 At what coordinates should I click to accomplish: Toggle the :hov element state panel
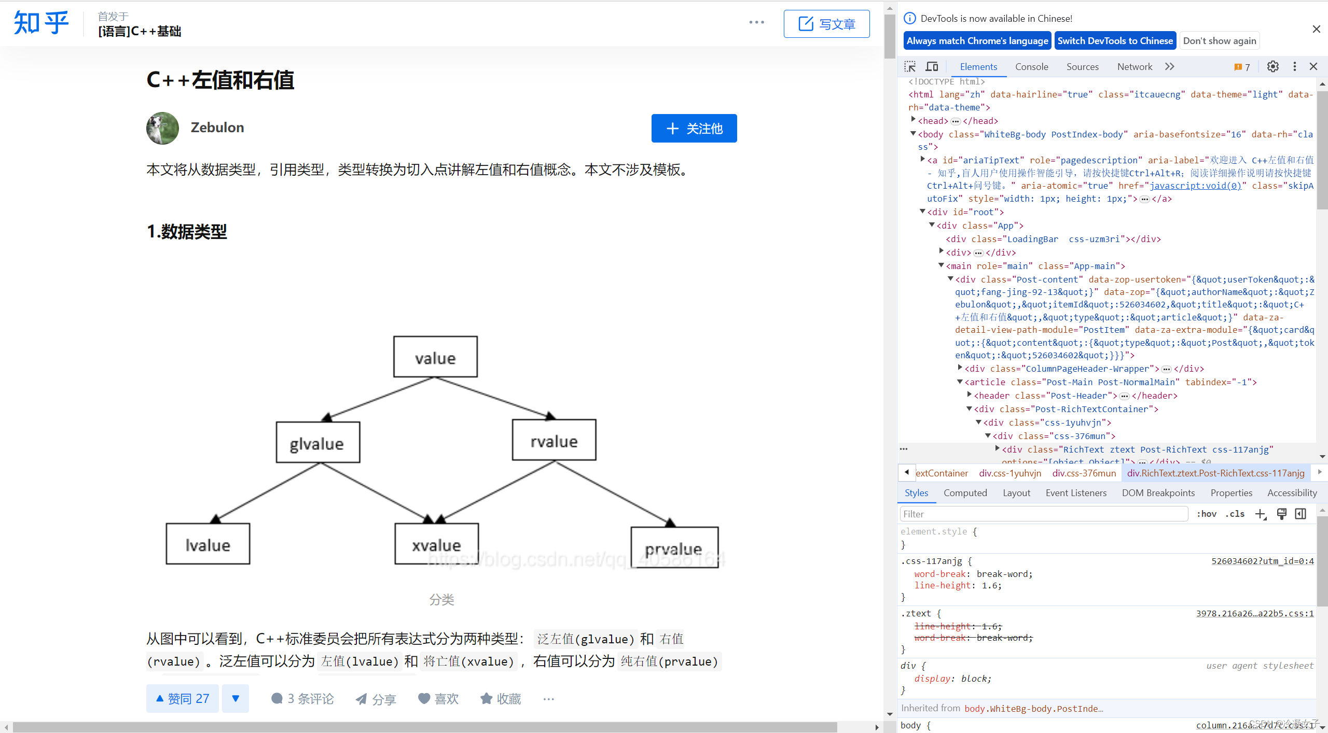point(1207,514)
